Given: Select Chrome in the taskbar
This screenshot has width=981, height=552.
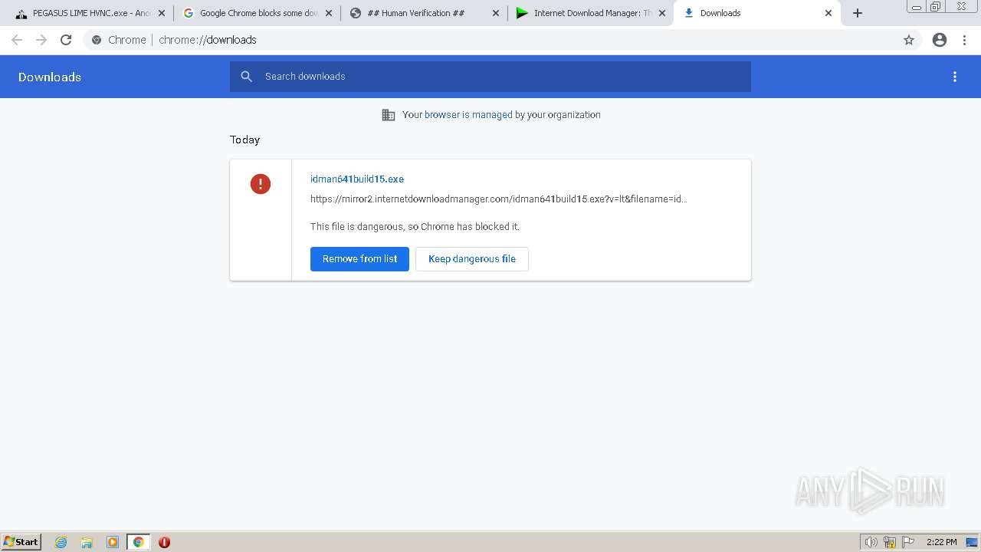Looking at the screenshot, I should [x=139, y=542].
